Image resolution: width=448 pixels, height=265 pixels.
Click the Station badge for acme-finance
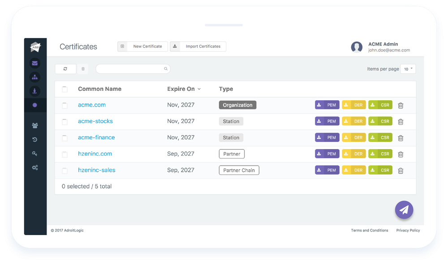click(231, 137)
